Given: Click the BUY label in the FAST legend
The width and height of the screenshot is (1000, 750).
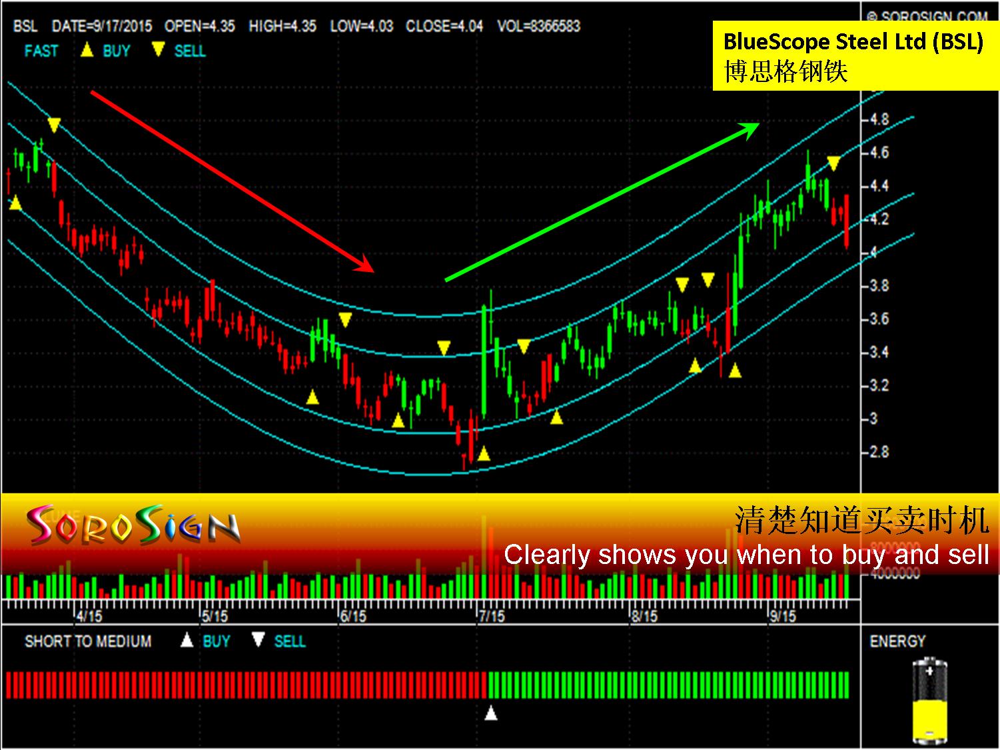Looking at the screenshot, I should click(x=117, y=51).
